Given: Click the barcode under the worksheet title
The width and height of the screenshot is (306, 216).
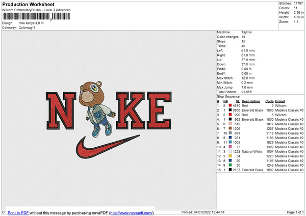Looking at the screenshot, I should coord(36,16).
